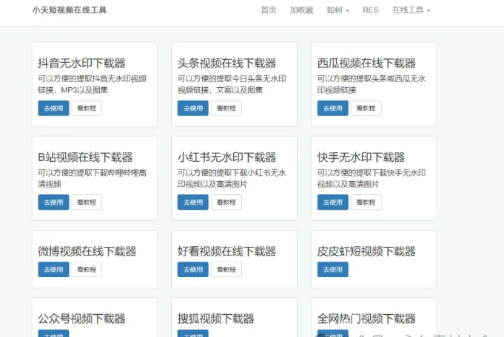This screenshot has height=337, width=504.
Task: Select the 头条视频在线下载器 card title
Action: pos(227,64)
